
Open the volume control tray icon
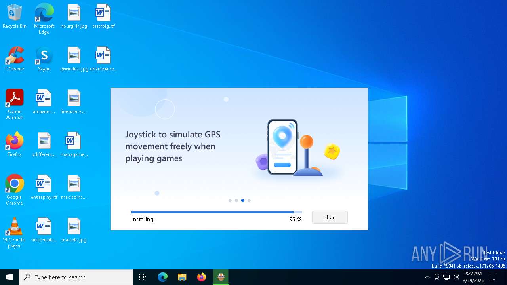click(456, 277)
